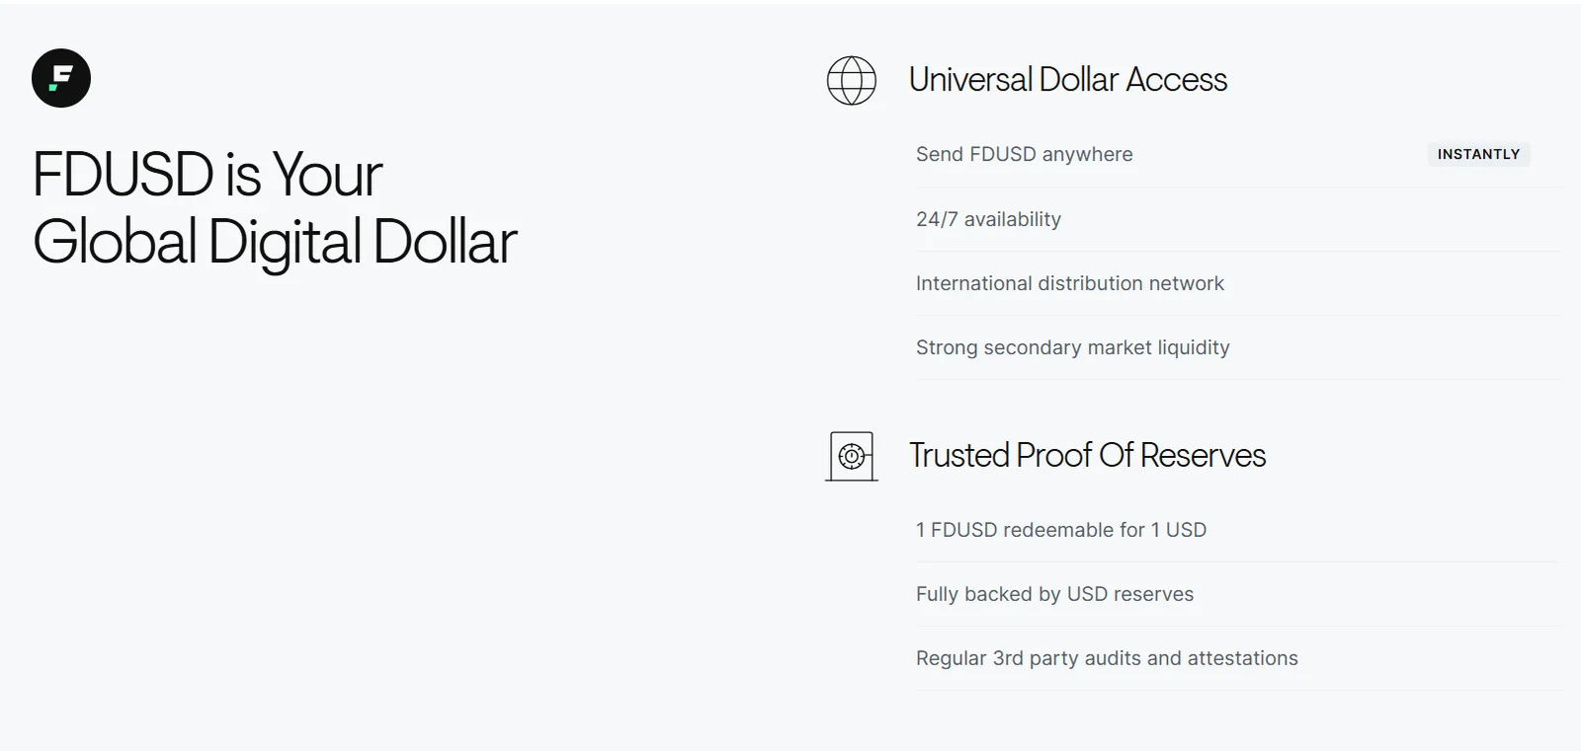Select "1 FDUSD redeemable for 1 USD"
The width and height of the screenshot is (1581, 751).
tap(1060, 530)
